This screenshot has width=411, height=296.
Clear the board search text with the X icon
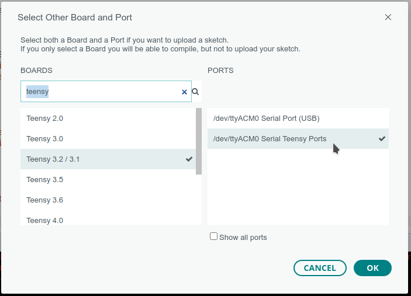pos(184,92)
